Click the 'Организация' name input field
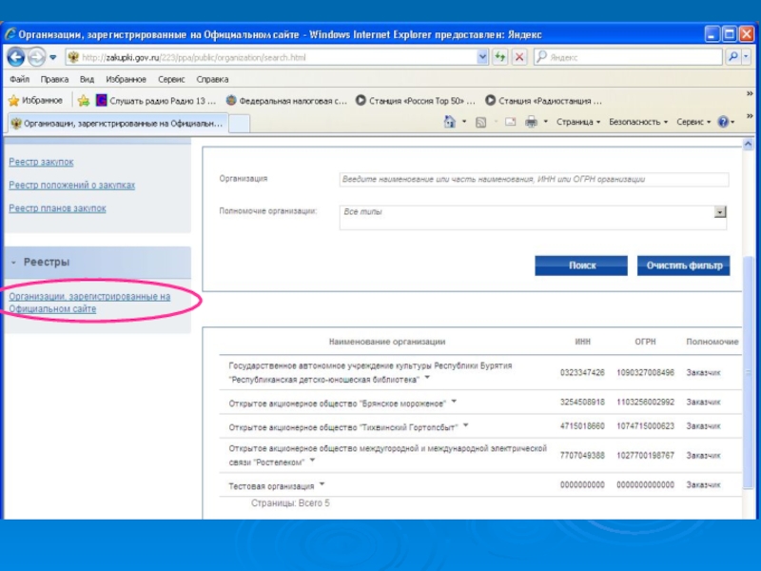 tap(534, 179)
